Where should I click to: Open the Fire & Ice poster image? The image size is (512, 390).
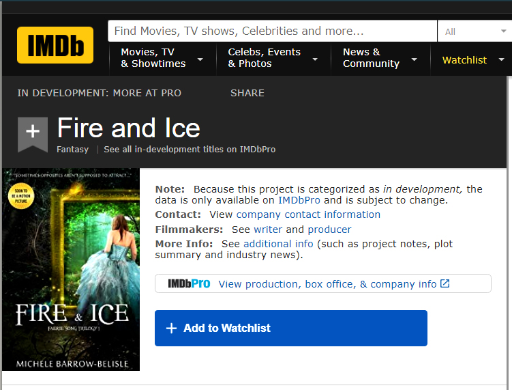(x=71, y=270)
